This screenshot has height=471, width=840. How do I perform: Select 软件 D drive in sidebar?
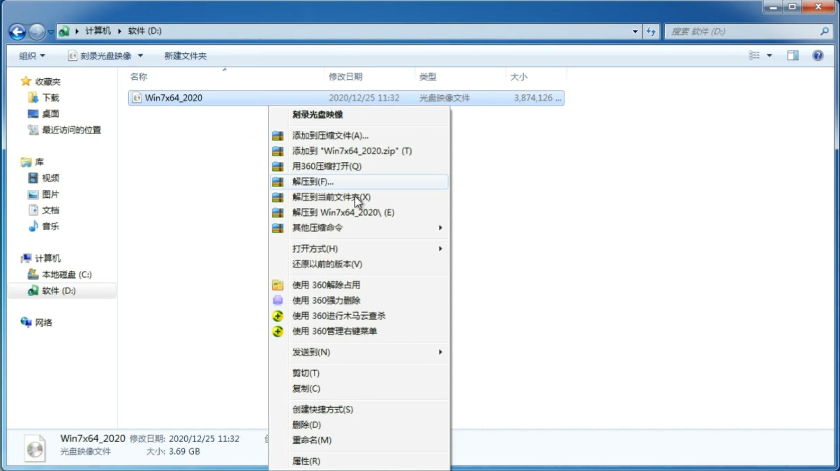click(58, 290)
